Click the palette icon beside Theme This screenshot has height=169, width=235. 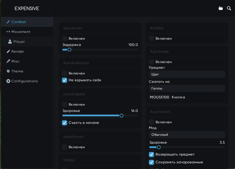(8, 71)
